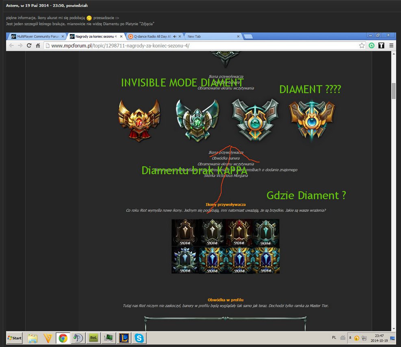Focus the mpcforum.pl address bar
401x347 pixels.
tap(205, 46)
